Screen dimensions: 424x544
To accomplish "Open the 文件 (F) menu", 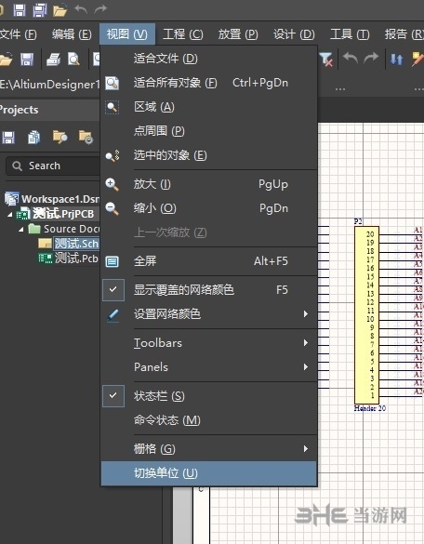I will [18, 34].
